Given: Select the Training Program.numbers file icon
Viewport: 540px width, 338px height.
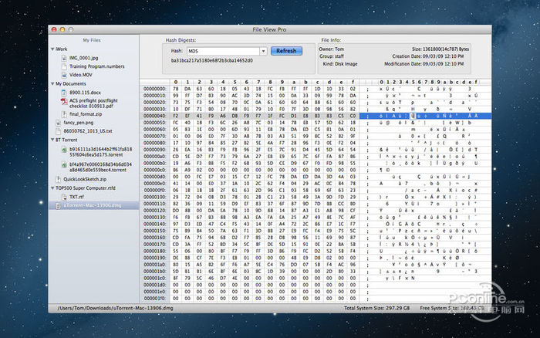Looking at the screenshot, I should pos(63,65).
